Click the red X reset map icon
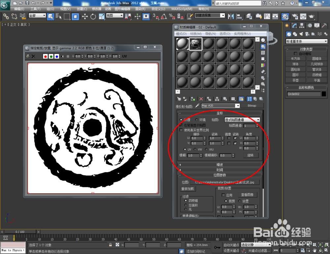330x254 pixels. click(x=201, y=99)
